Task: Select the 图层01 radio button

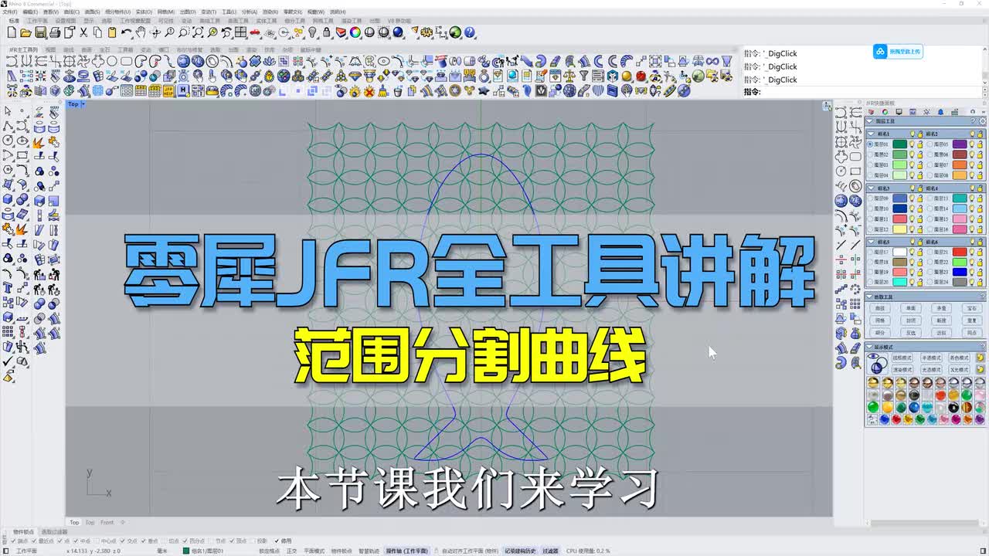Action: click(870, 144)
